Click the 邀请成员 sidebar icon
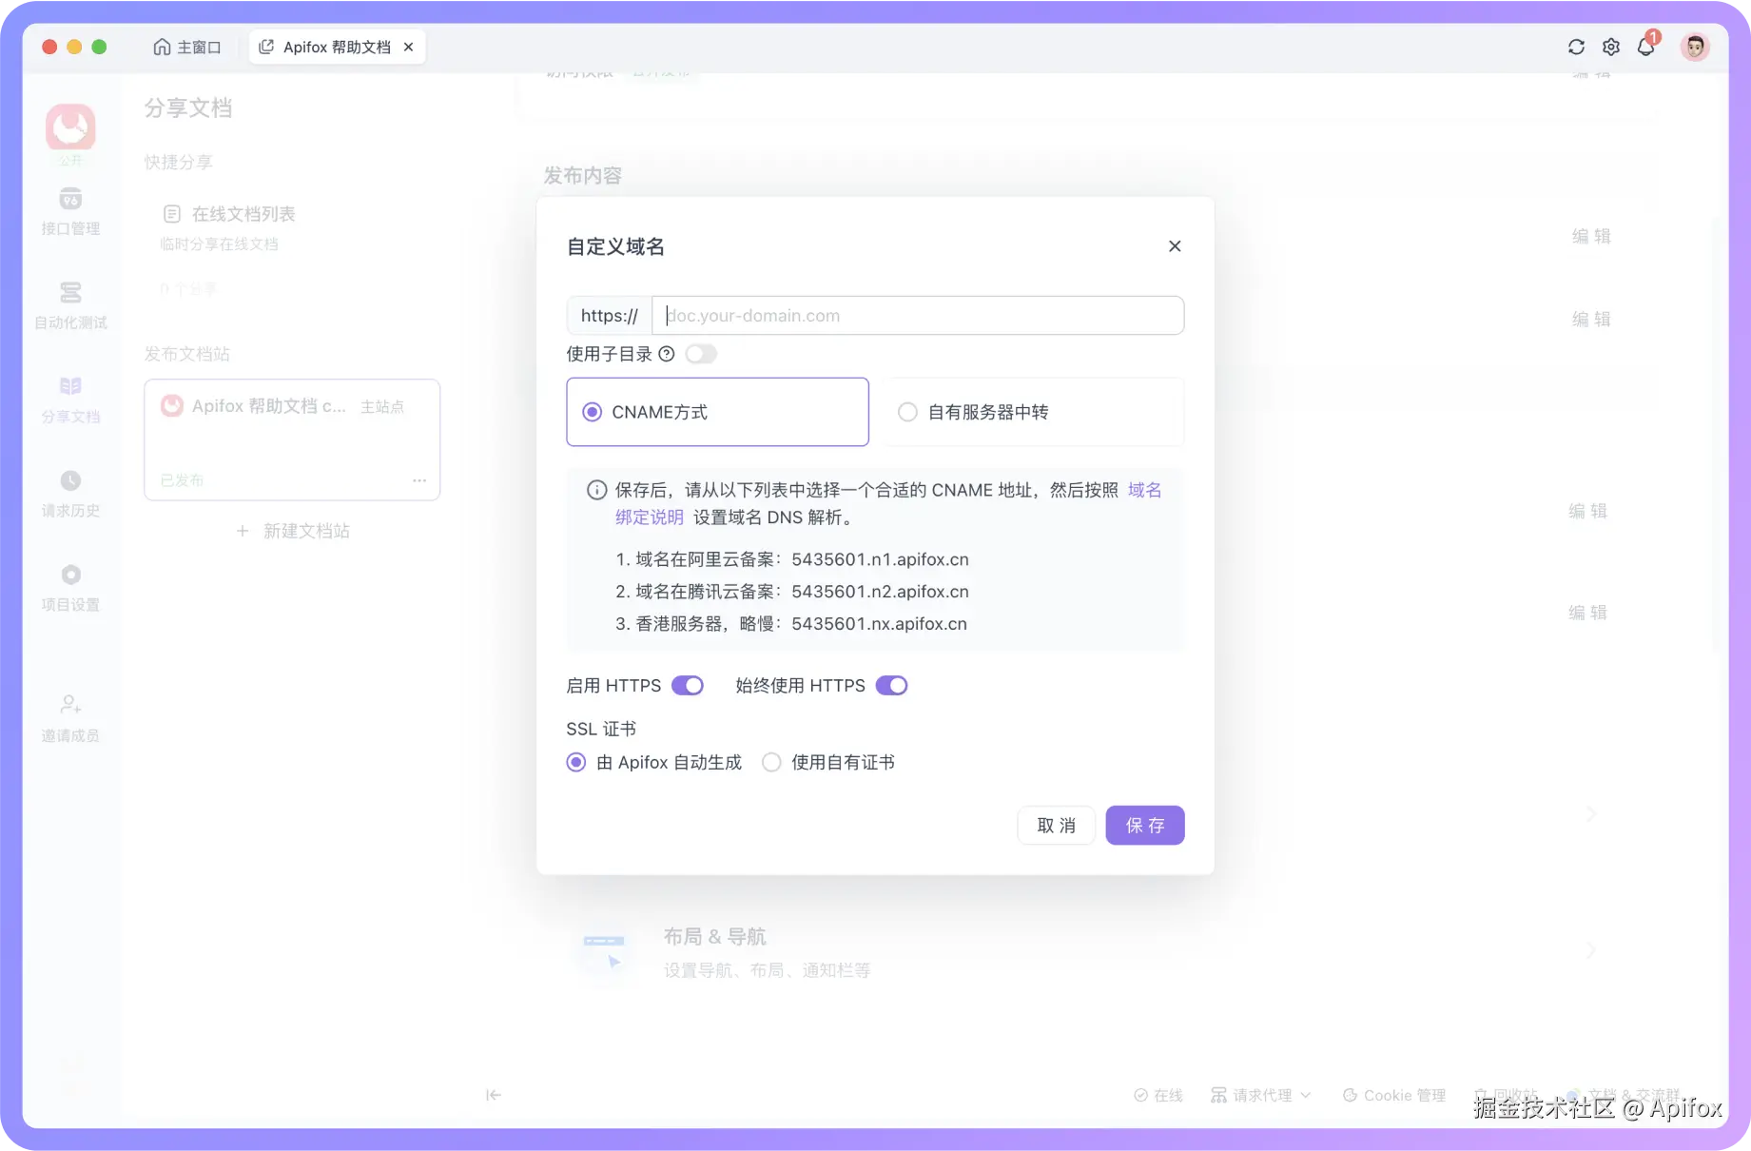Viewport: 1751px width, 1151px height. 69,716
